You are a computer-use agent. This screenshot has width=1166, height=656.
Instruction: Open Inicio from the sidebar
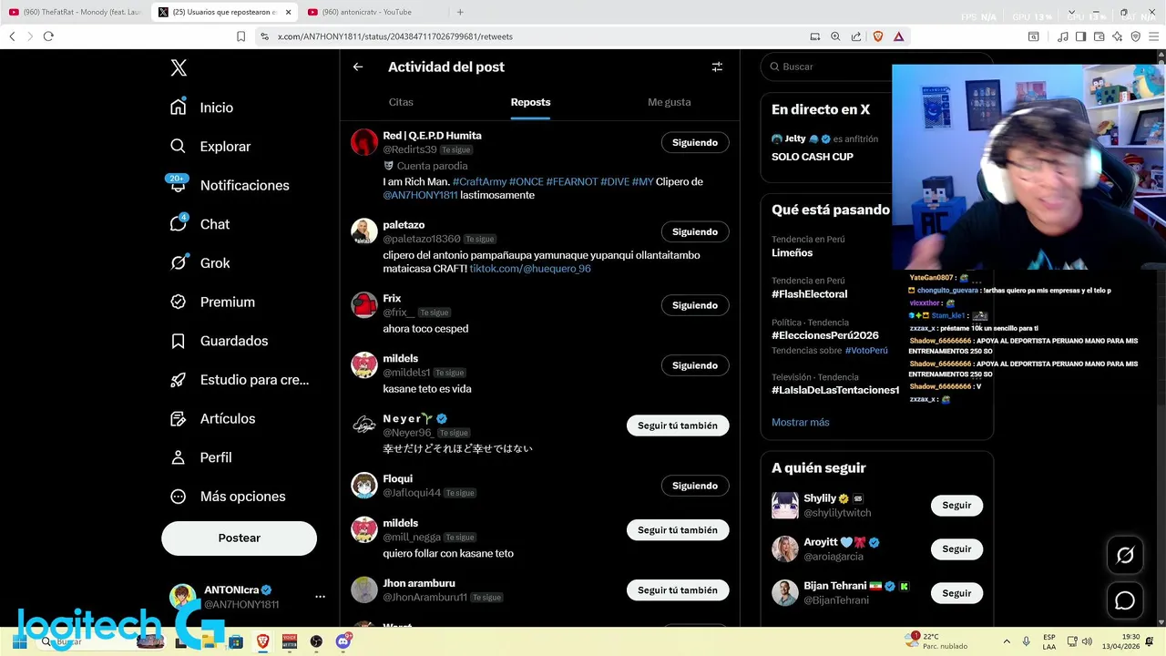click(x=201, y=108)
